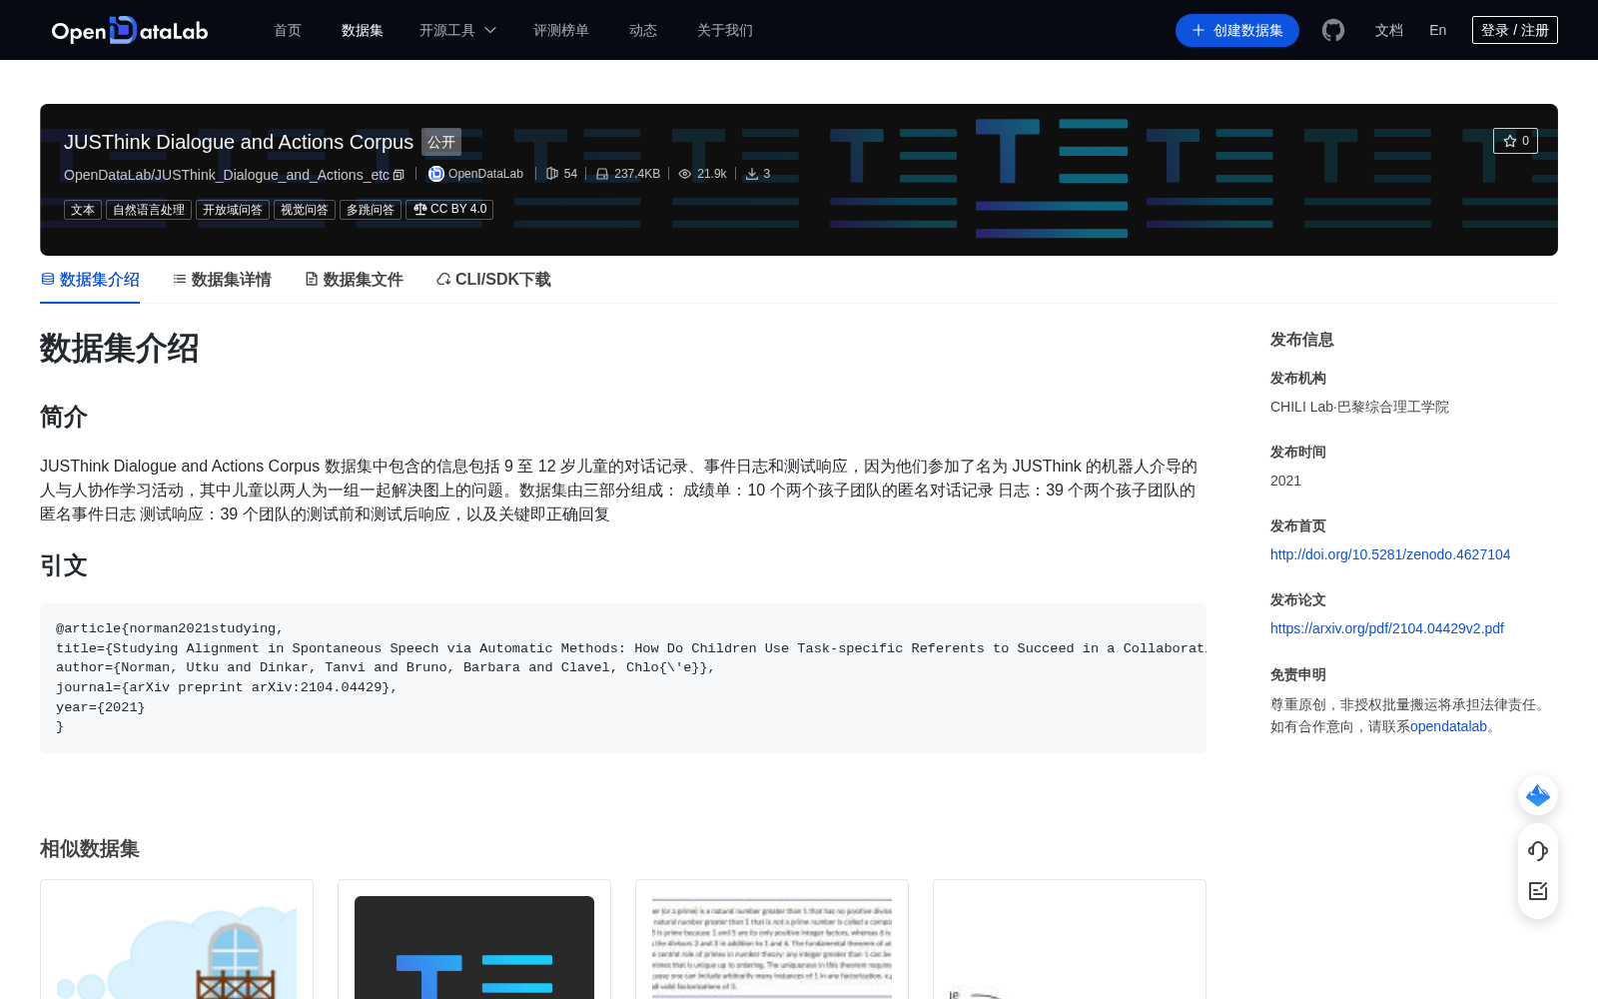This screenshot has width=1598, height=999.
Task: Click inside the citation BibTeX code block
Action: tap(623, 677)
